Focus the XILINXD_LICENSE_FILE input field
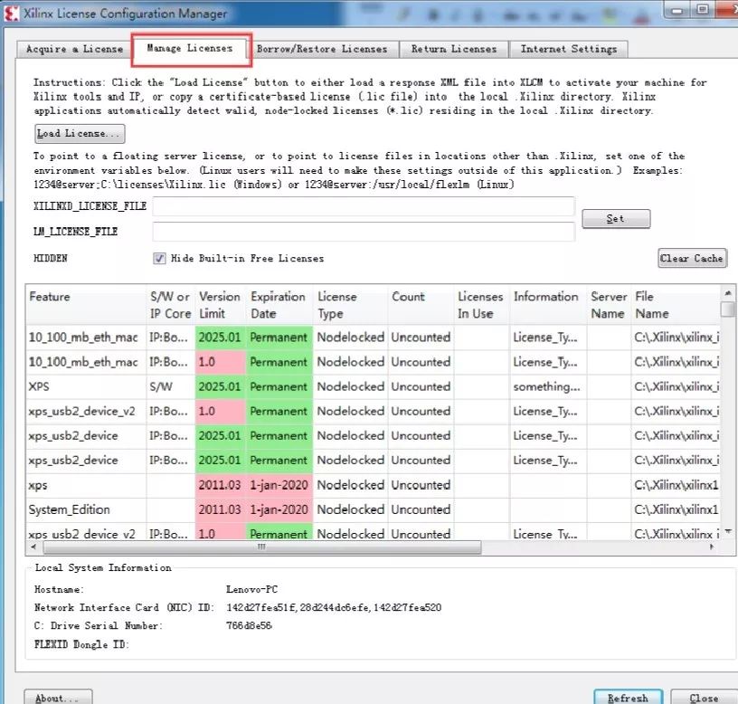The width and height of the screenshot is (738, 704). tap(364, 206)
